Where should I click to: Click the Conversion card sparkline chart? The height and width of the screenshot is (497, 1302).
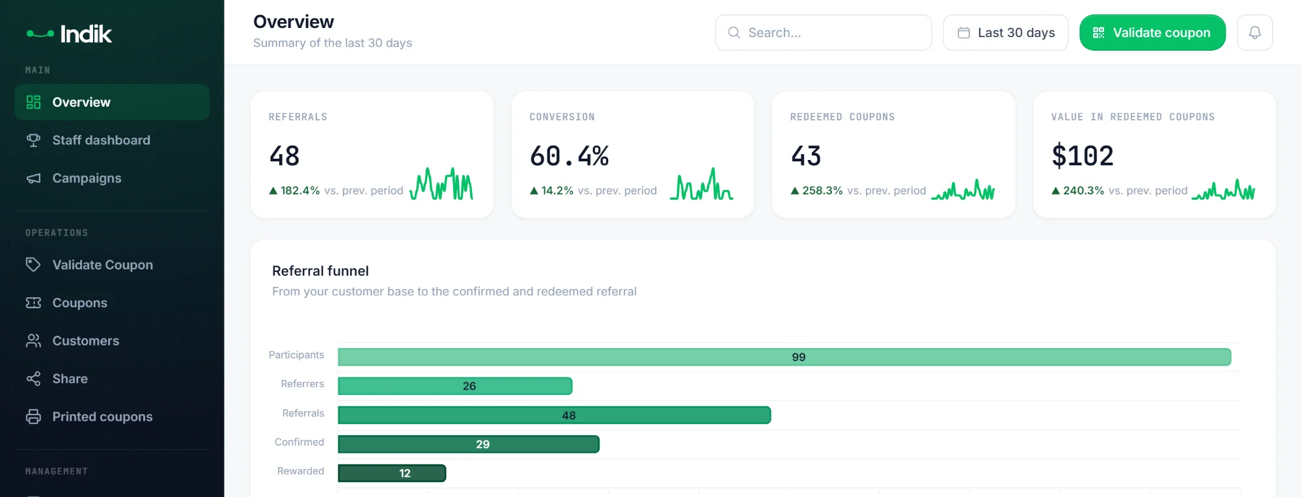click(702, 184)
